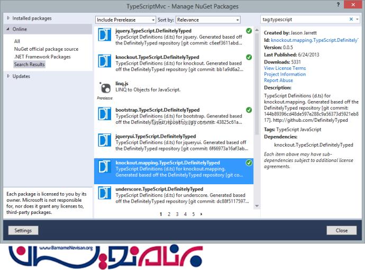Screen dimensions: 365x270
Task: Click the Tags TypeScript JavaScript text
Action: point(293,130)
